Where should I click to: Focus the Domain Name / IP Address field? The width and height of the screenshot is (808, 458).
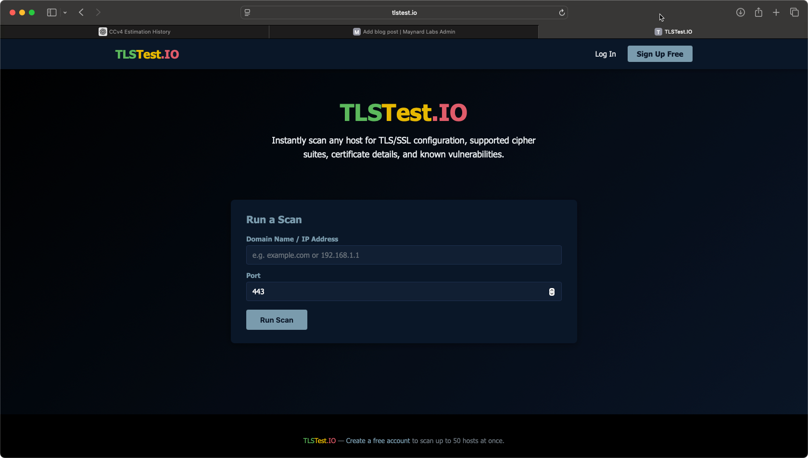(x=404, y=255)
